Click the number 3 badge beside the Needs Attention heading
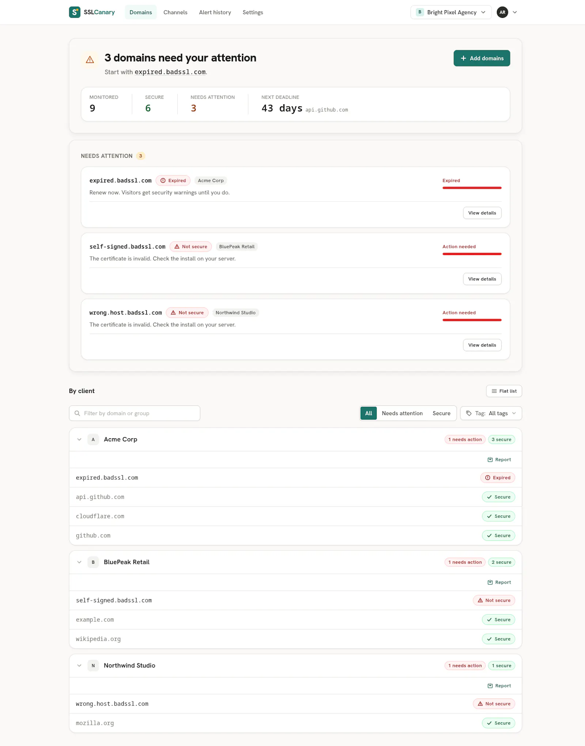 click(x=140, y=156)
